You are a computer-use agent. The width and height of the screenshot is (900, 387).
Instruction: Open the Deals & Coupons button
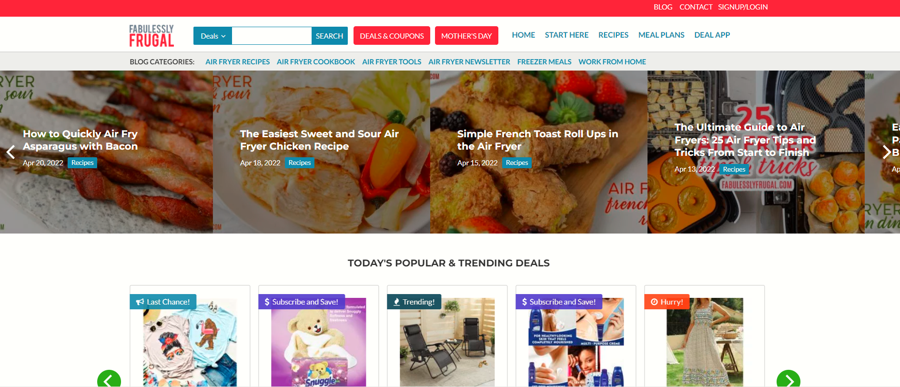coord(392,36)
